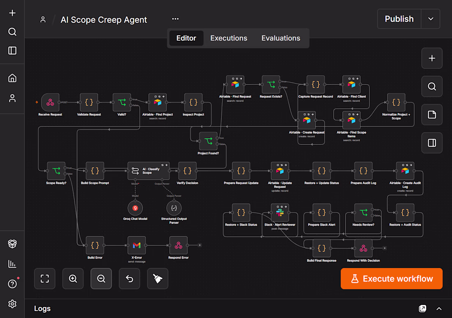Image resolution: width=452 pixels, height=318 pixels.
Task: Fit workflow to view with zoom-to-fit
Action: [45, 279]
